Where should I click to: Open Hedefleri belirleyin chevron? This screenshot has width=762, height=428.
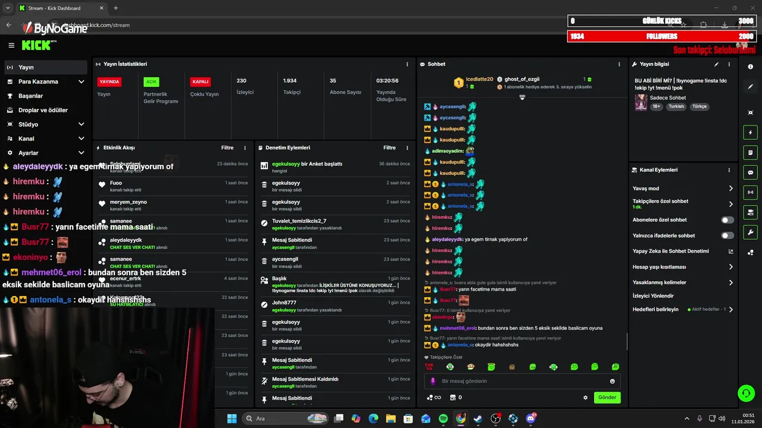coord(731,309)
